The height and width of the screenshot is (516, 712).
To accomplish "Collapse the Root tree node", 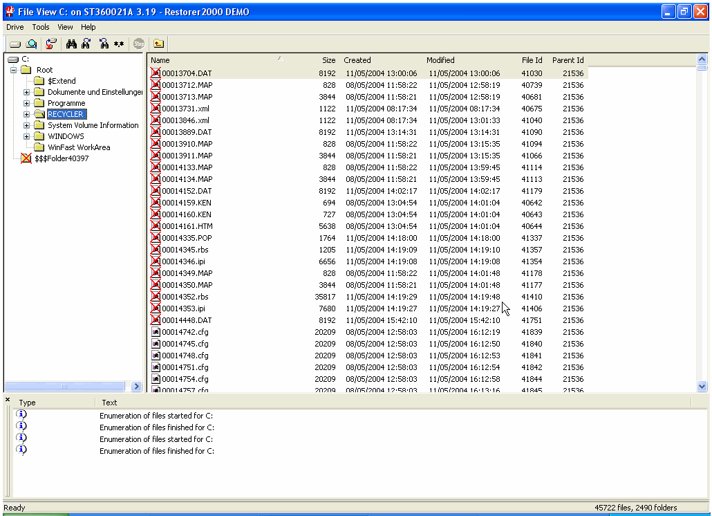I will coord(14,70).
